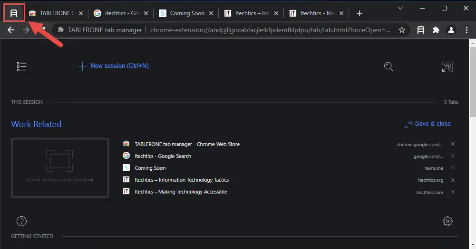The image size is (476, 249).
Task: Click Save & close for session
Action: tap(427, 124)
